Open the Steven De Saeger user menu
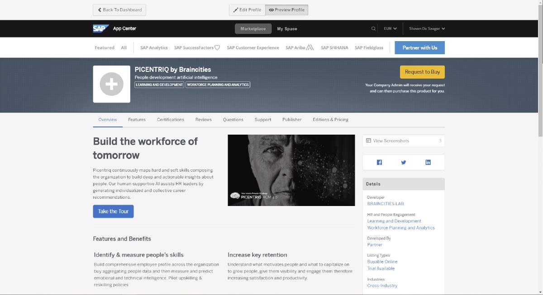Viewport: 543px width, 295px height. click(427, 28)
